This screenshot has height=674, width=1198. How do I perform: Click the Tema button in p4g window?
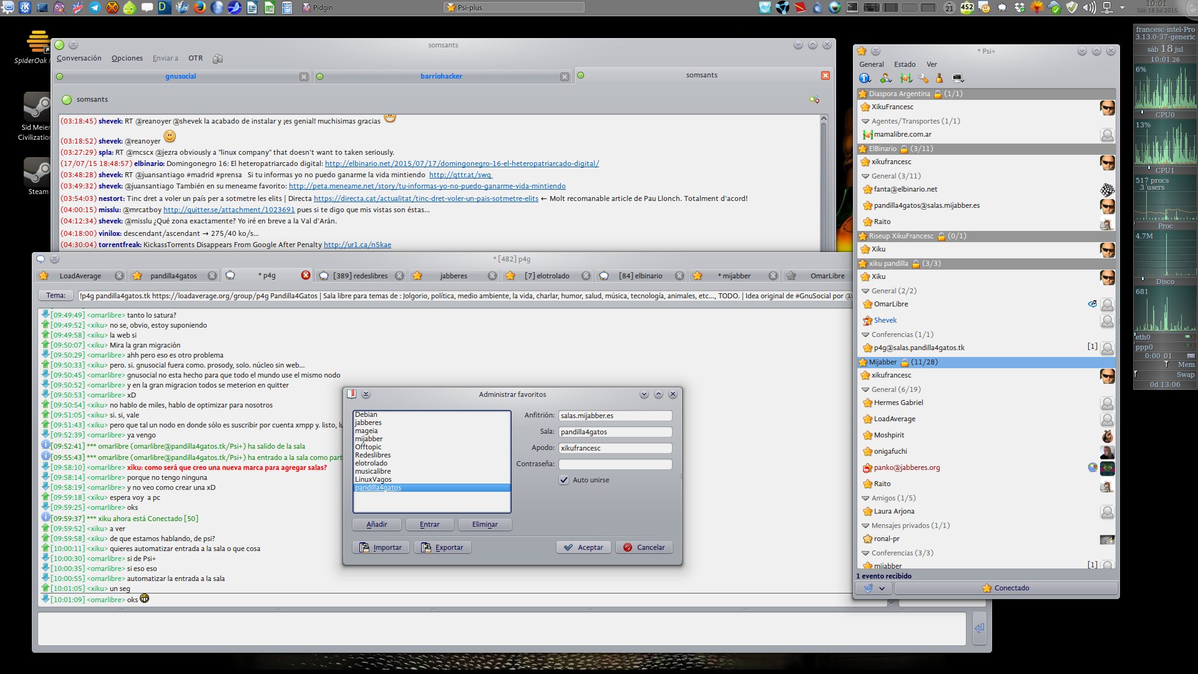pos(56,296)
